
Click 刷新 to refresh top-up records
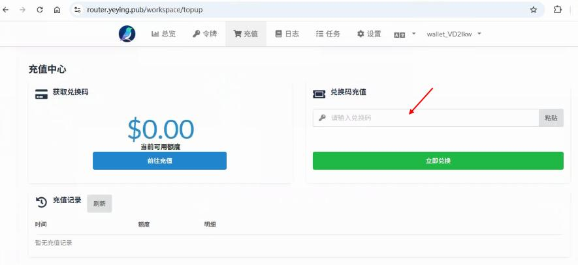[99, 203]
